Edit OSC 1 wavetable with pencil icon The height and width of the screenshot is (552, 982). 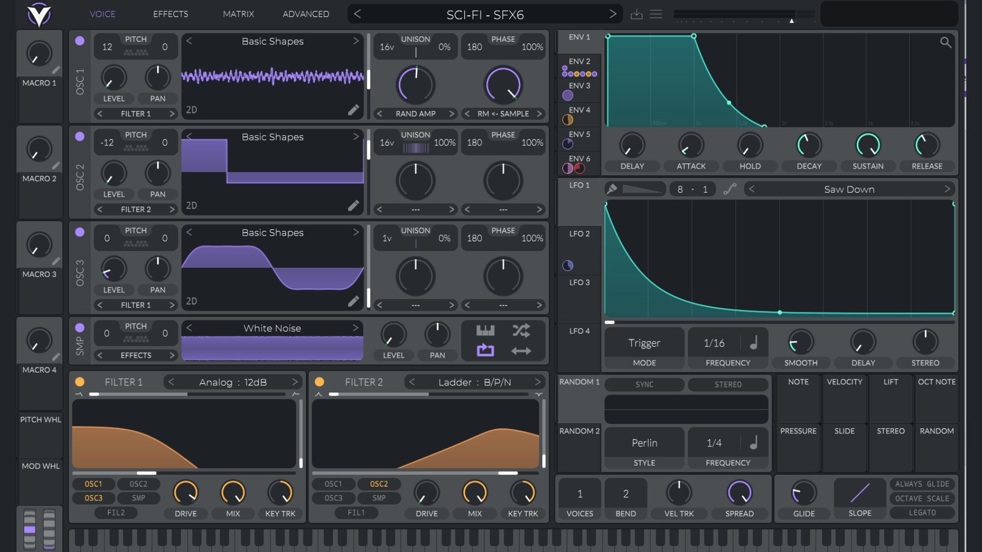click(353, 109)
